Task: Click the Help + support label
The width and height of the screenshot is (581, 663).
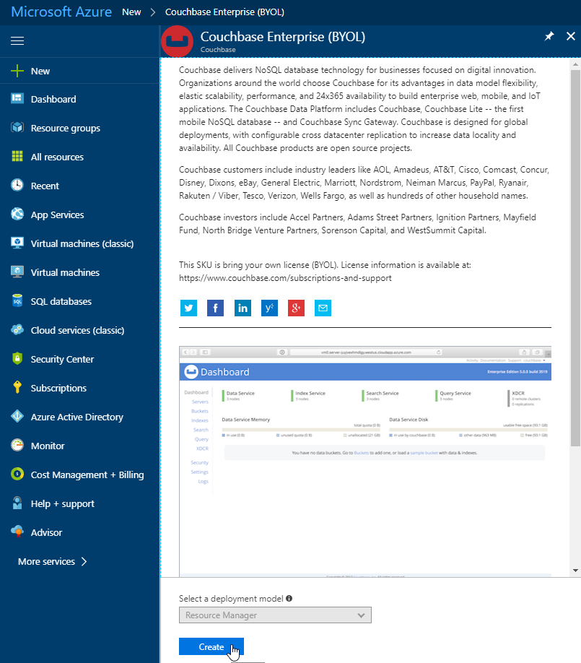Action: [63, 503]
